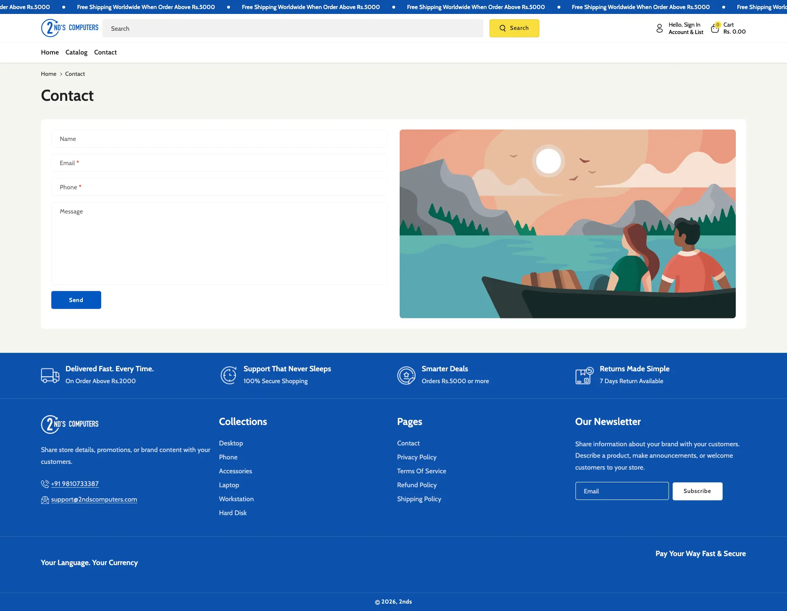The width and height of the screenshot is (787, 611).
Task: Click the email envelope icon in footer
Action: (x=45, y=500)
